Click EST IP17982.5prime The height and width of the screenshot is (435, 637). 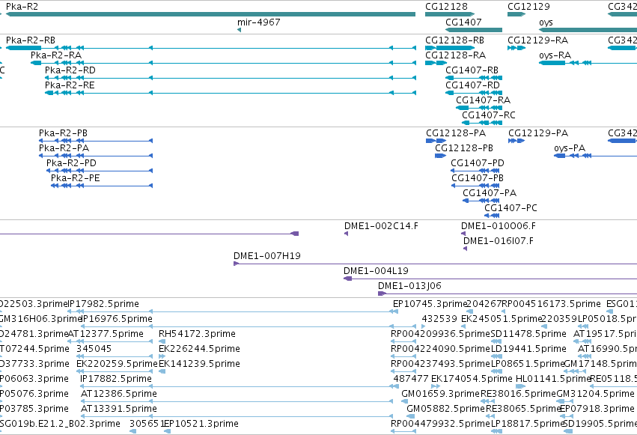coord(104,304)
